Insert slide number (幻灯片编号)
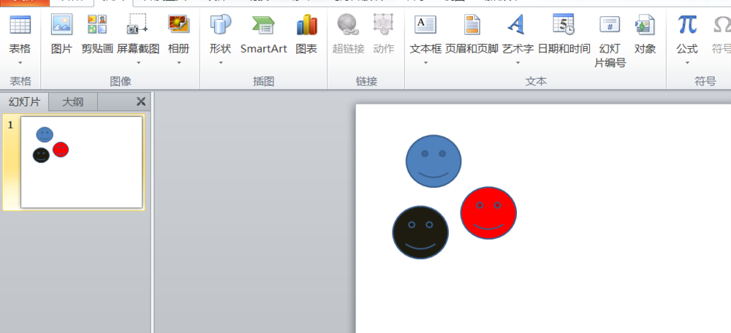Viewport: 731px width, 333px height. (610, 24)
